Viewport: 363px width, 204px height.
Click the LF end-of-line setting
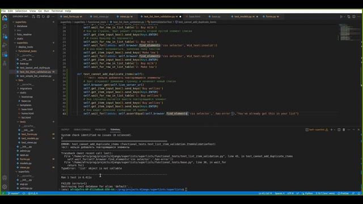coord(297,193)
